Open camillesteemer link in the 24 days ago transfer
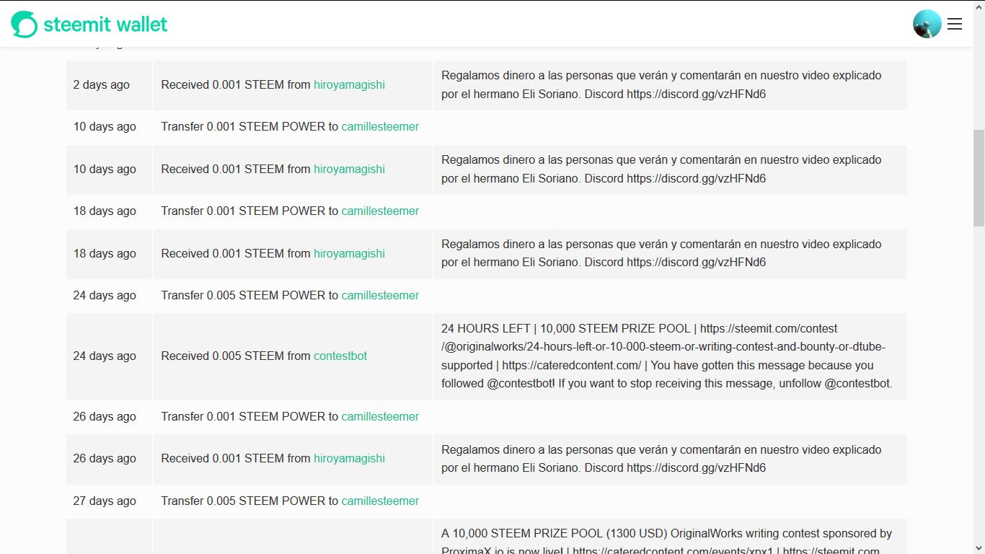Screen dimensions: 985x554 coord(380,295)
